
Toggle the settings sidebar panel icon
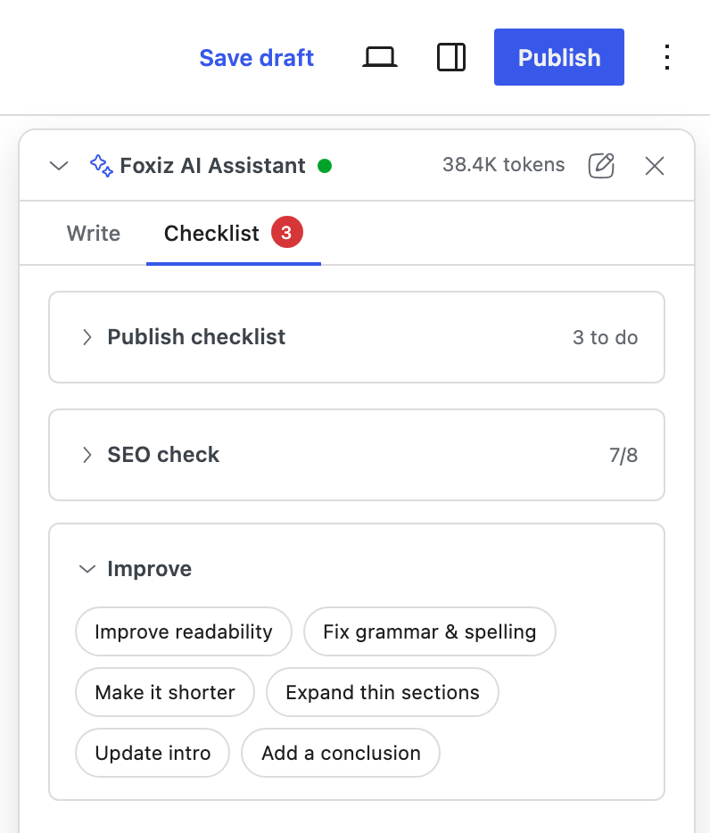click(451, 57)
